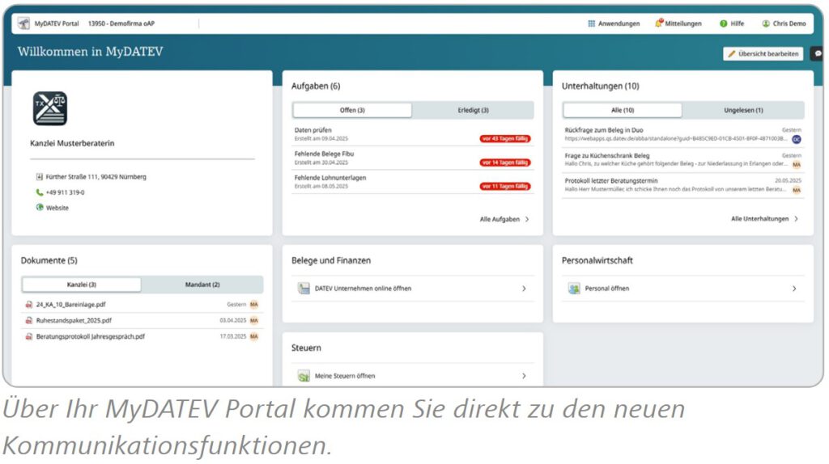829x464 pixels.
Task: Click PDF icon of 24_KA_10_Bareinlage.pdf
Action: coord(28,305)
